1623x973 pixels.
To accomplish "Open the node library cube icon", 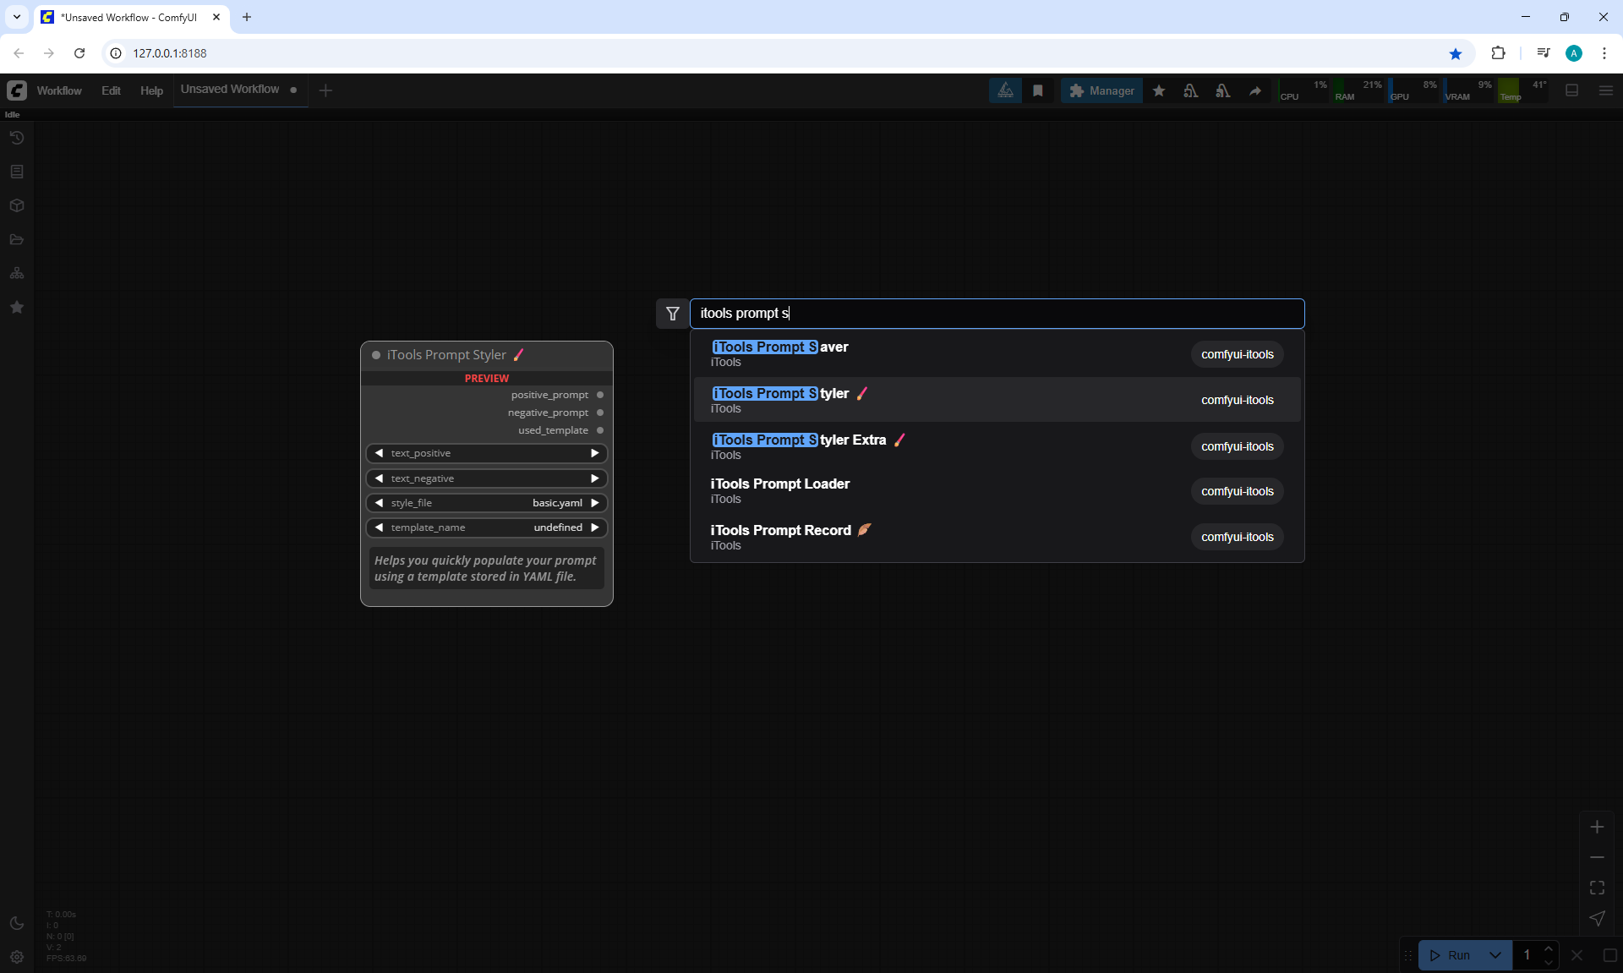I will (x=16, y=205).
